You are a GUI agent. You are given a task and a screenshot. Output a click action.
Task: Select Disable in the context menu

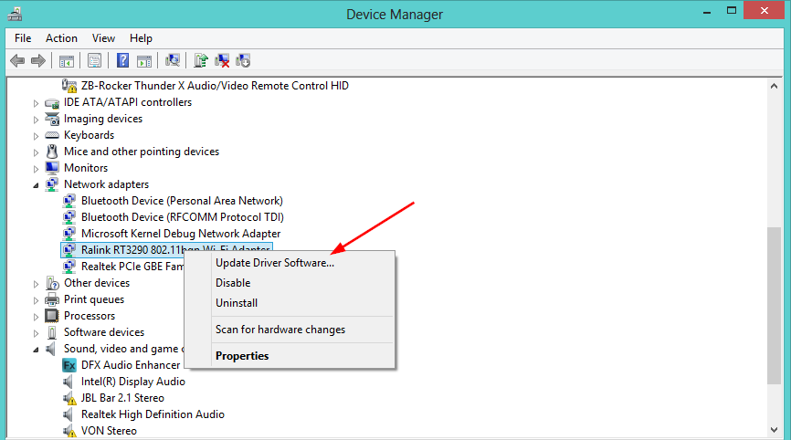(x=233, y=283)
